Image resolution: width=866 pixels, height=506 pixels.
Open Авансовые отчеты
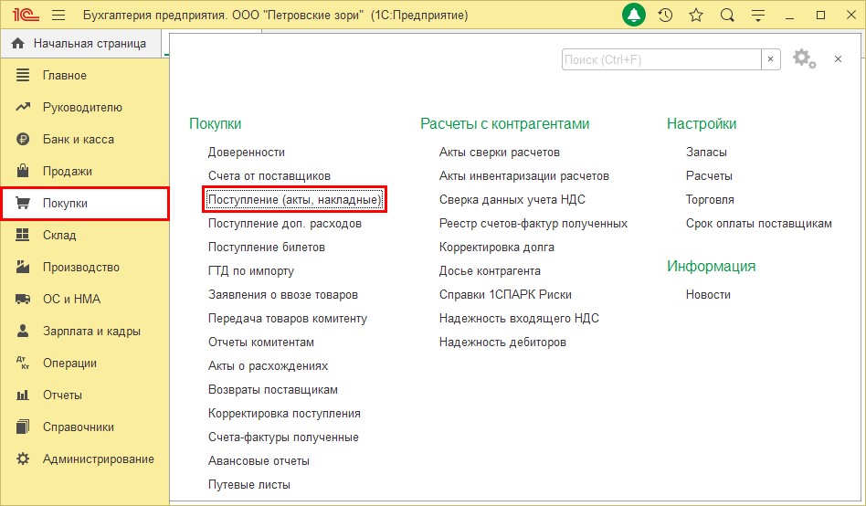[259, 460]
